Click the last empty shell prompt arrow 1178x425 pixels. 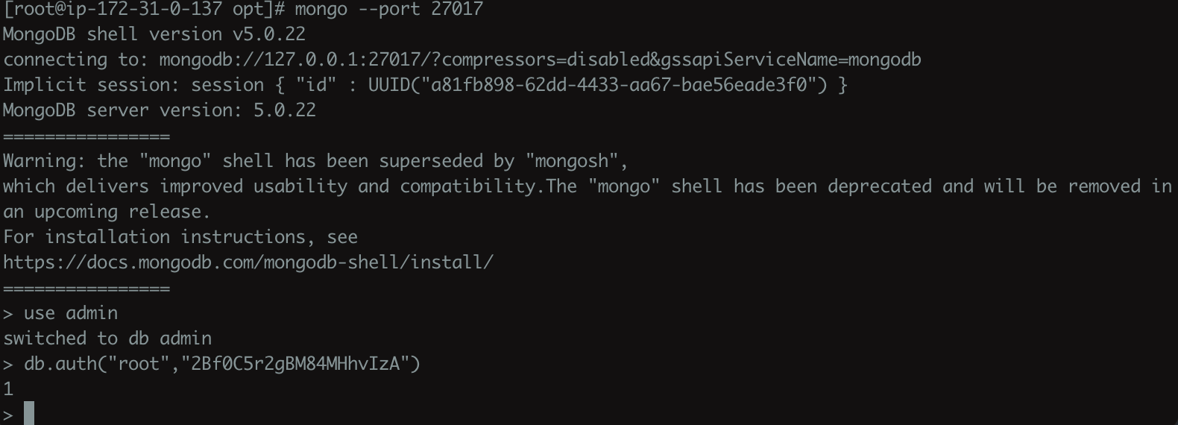(8, 415)
